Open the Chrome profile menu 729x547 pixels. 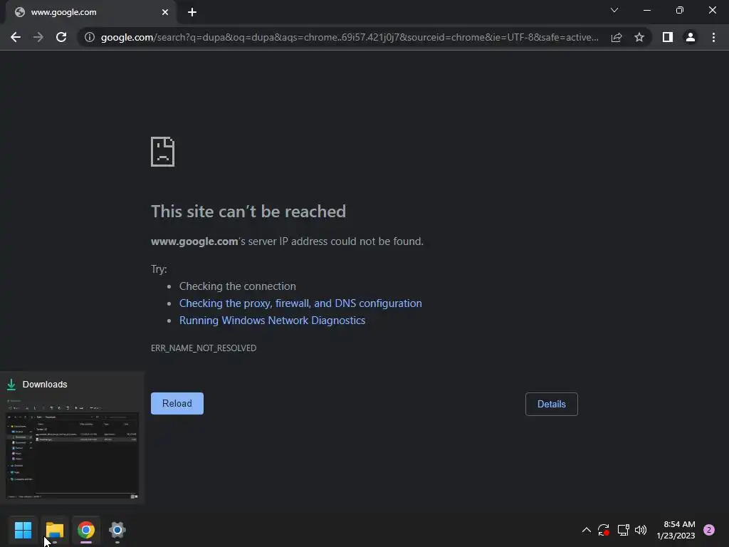click(x=691, y=37)
